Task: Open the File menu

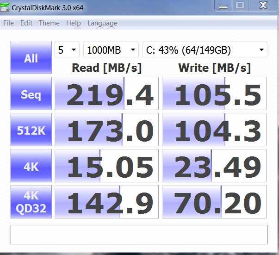Action: (8, 23)
